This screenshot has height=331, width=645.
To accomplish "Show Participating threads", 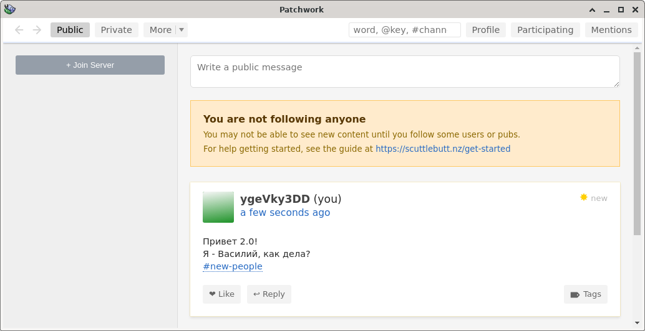I will tap(545, 30).
